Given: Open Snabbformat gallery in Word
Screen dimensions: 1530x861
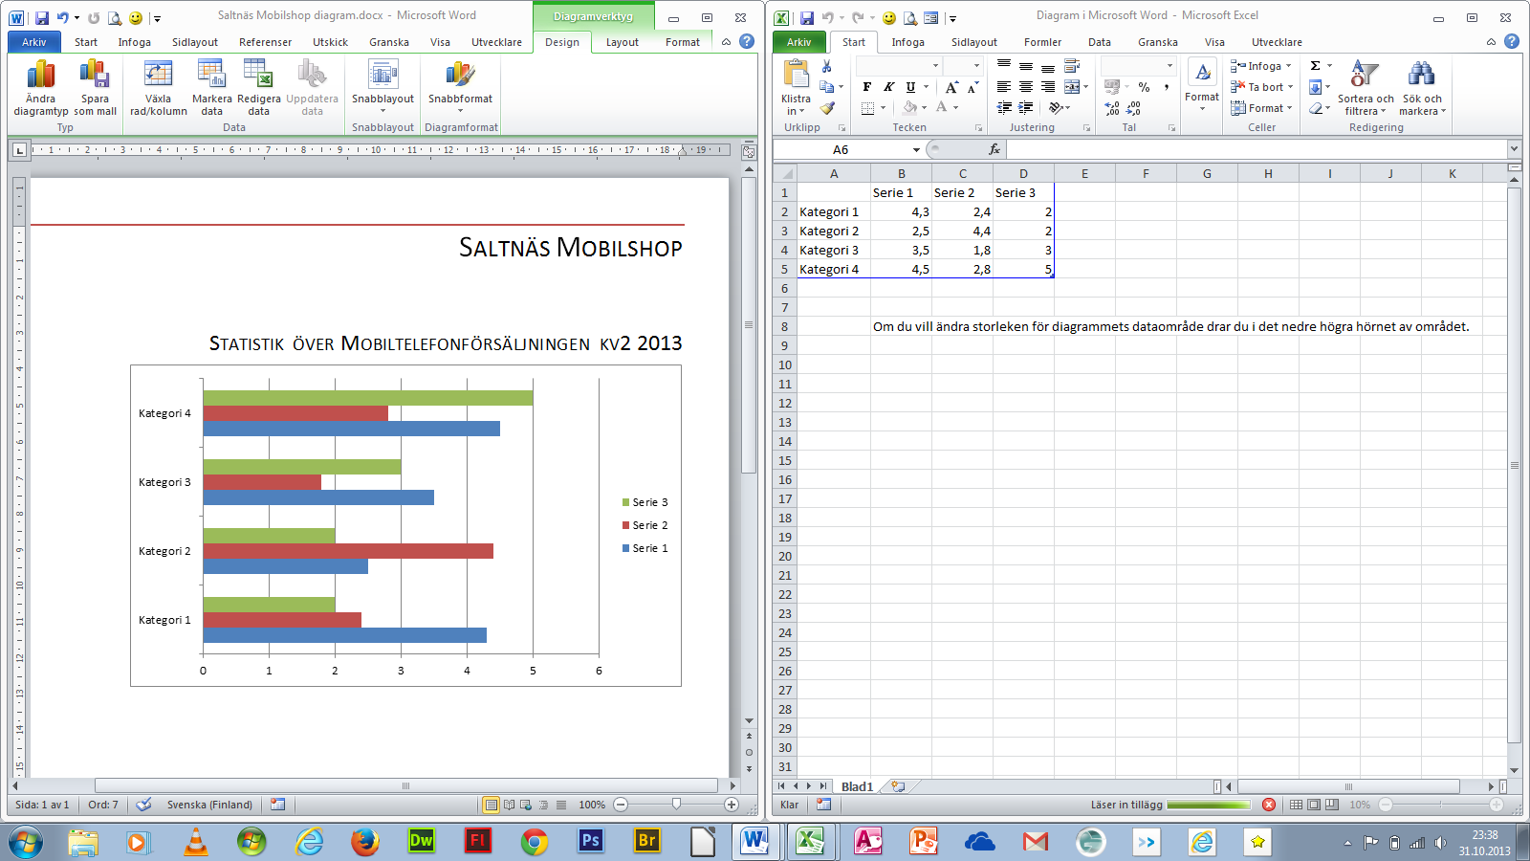Looking at the screenshot, I should pyautogui.click(x=460, y=87).
